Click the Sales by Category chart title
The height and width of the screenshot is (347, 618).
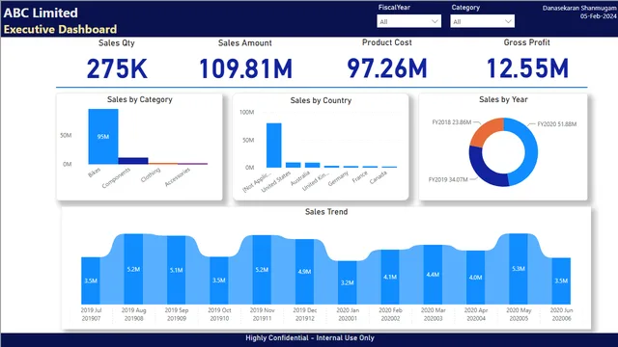tap(140, 99)
